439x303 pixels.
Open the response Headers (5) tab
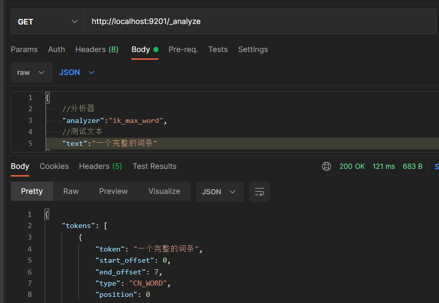pyautogui.click(x=101, y=166)
